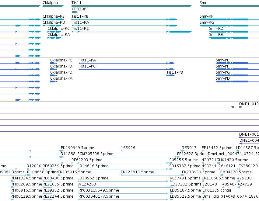
Task: Click the DME1-004 feature label
Action: tap(249, 140)
